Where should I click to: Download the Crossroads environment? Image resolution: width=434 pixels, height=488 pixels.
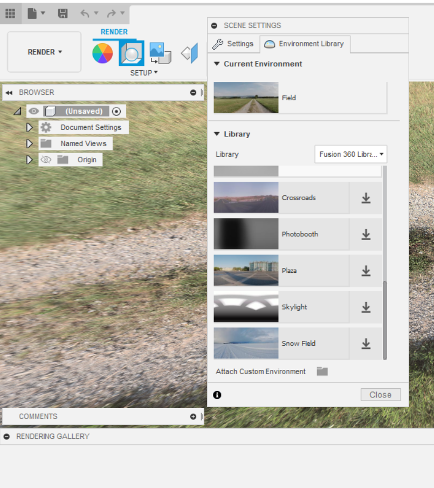click(366, 198)
